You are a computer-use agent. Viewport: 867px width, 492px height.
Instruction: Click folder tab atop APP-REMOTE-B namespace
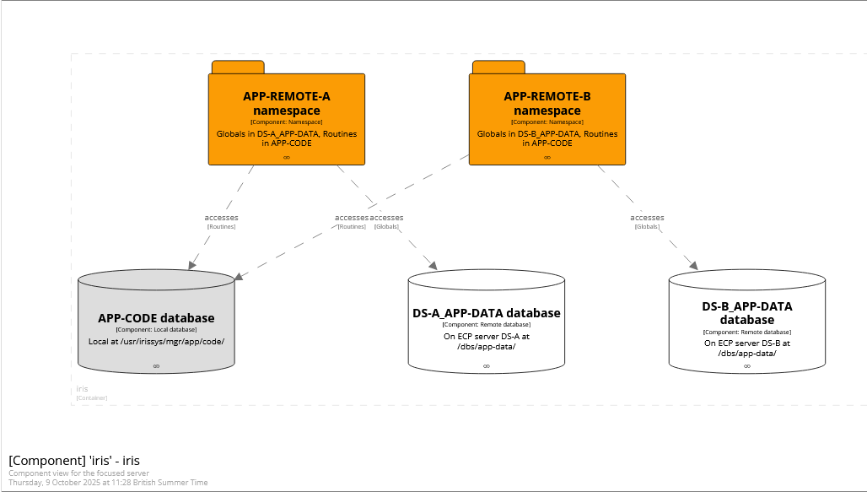coord(498,68)
